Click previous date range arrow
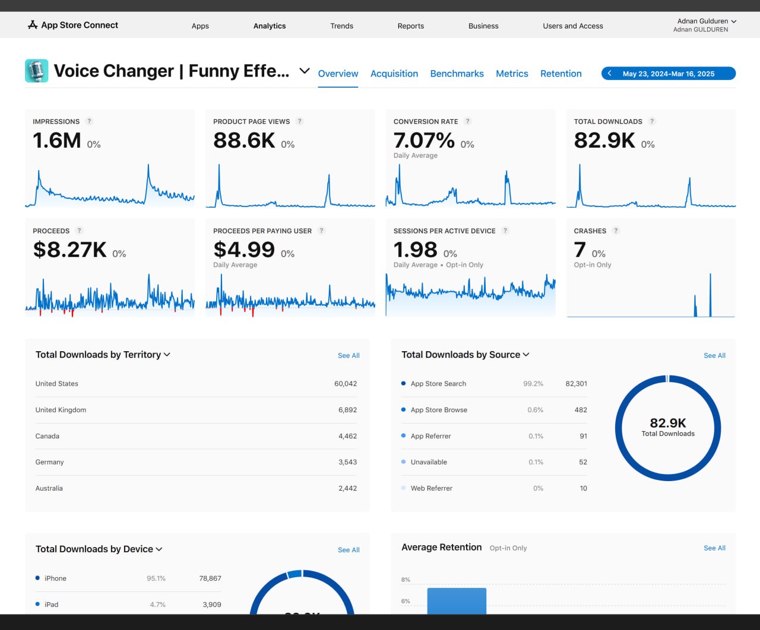 [x=610, y=74]
